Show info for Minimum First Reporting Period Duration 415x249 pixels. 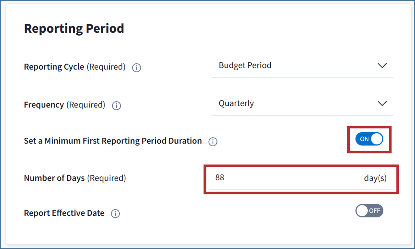tap(213, 142)
